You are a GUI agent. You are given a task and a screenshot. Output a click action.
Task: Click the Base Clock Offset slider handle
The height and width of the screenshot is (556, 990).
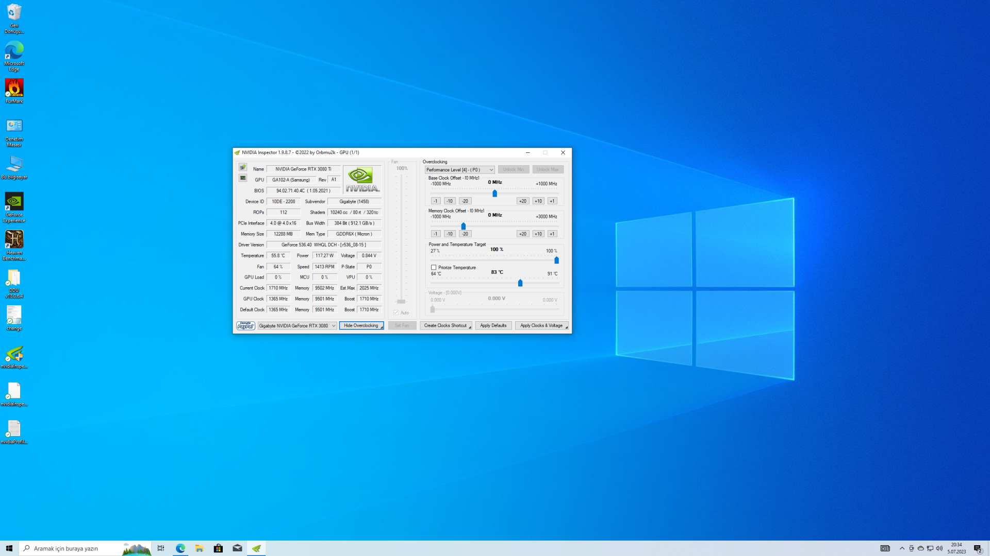[494, 194]
